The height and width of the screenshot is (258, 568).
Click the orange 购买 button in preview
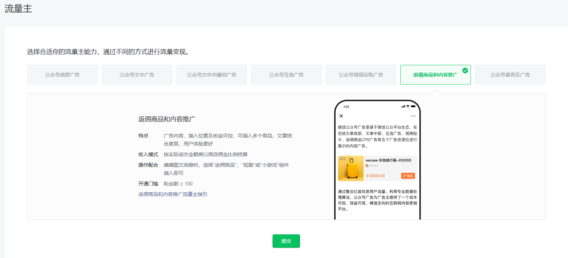pyautogui.click(x=408, y=176)
